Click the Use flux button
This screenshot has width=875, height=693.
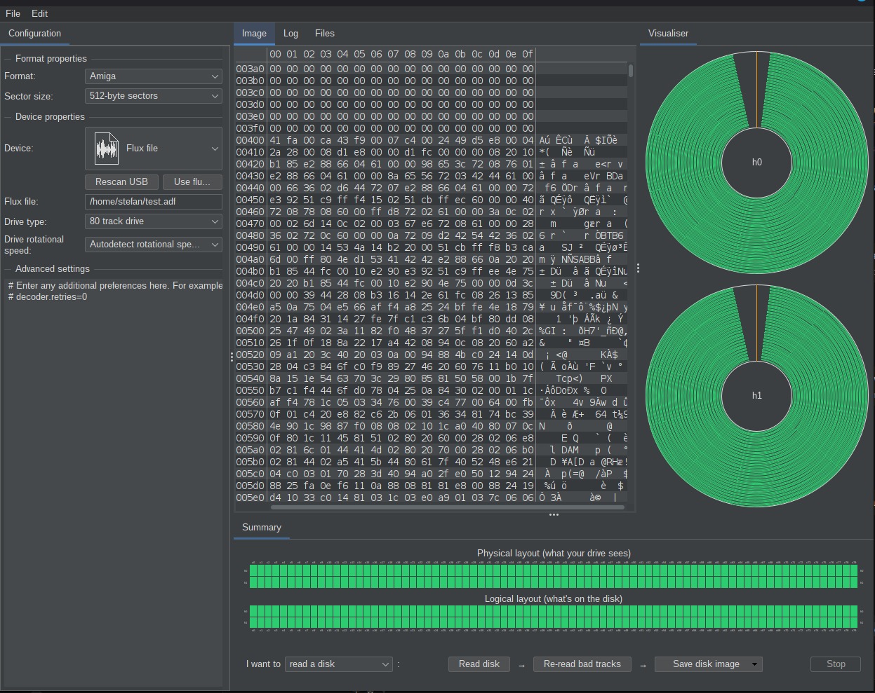pos(192,181)
